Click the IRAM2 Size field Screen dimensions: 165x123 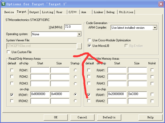[137, 101]
